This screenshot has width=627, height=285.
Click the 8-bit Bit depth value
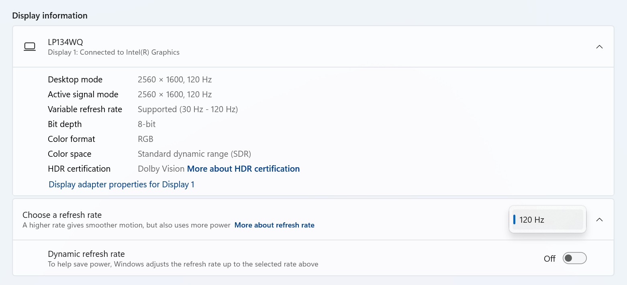pos(147,124)
